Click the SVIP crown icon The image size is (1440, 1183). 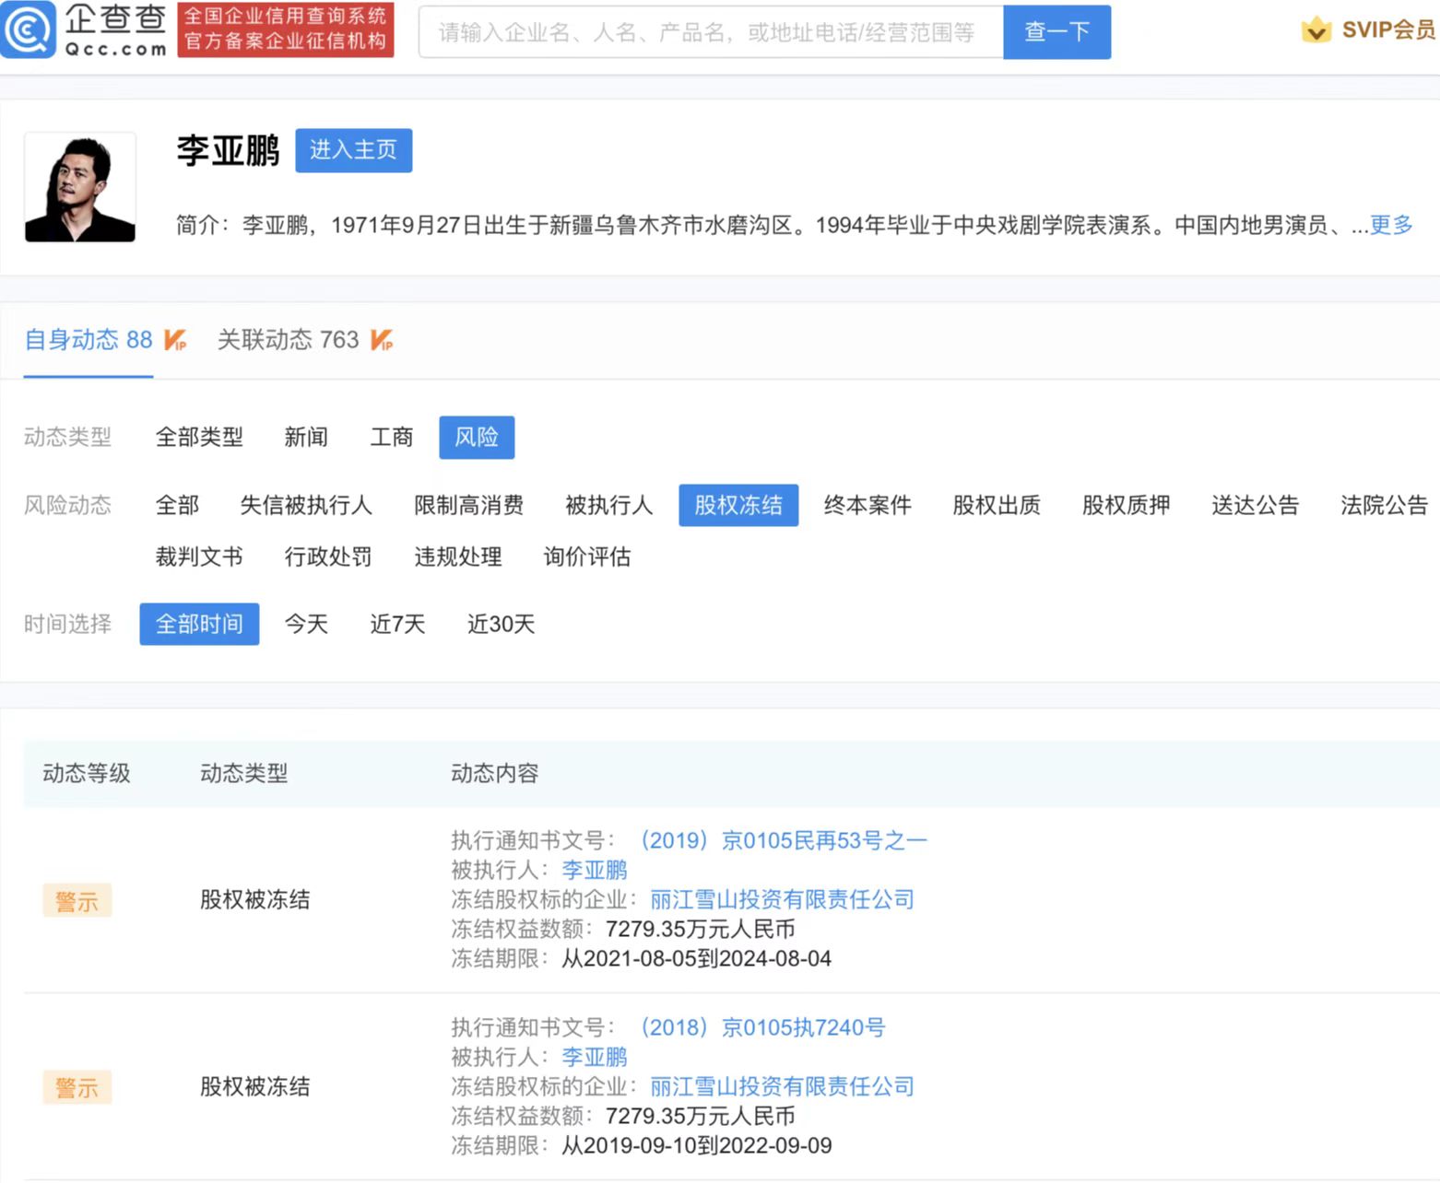(1316, 29)
